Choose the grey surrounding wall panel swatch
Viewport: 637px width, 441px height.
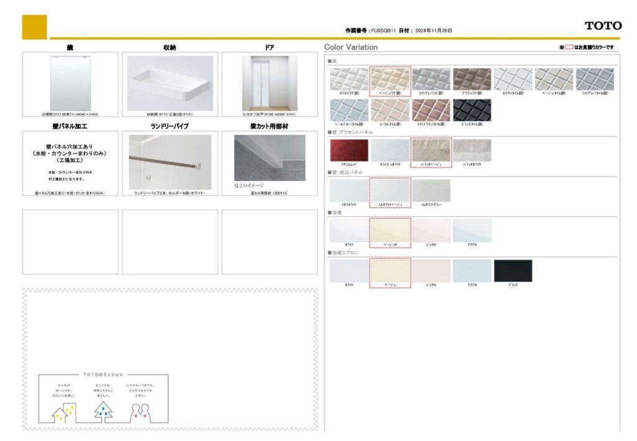[431, 190]
